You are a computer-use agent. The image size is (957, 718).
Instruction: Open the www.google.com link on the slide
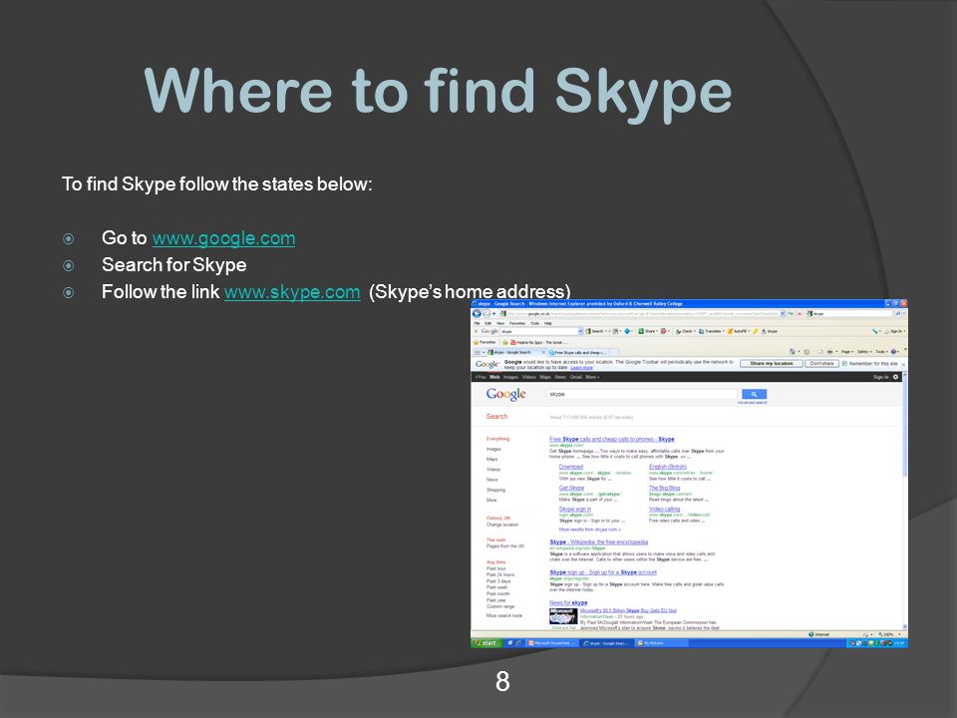tap(223, 238)
